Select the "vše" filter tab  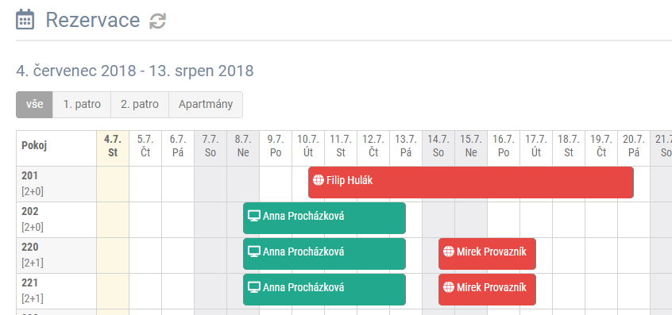[x=34, y=105]
